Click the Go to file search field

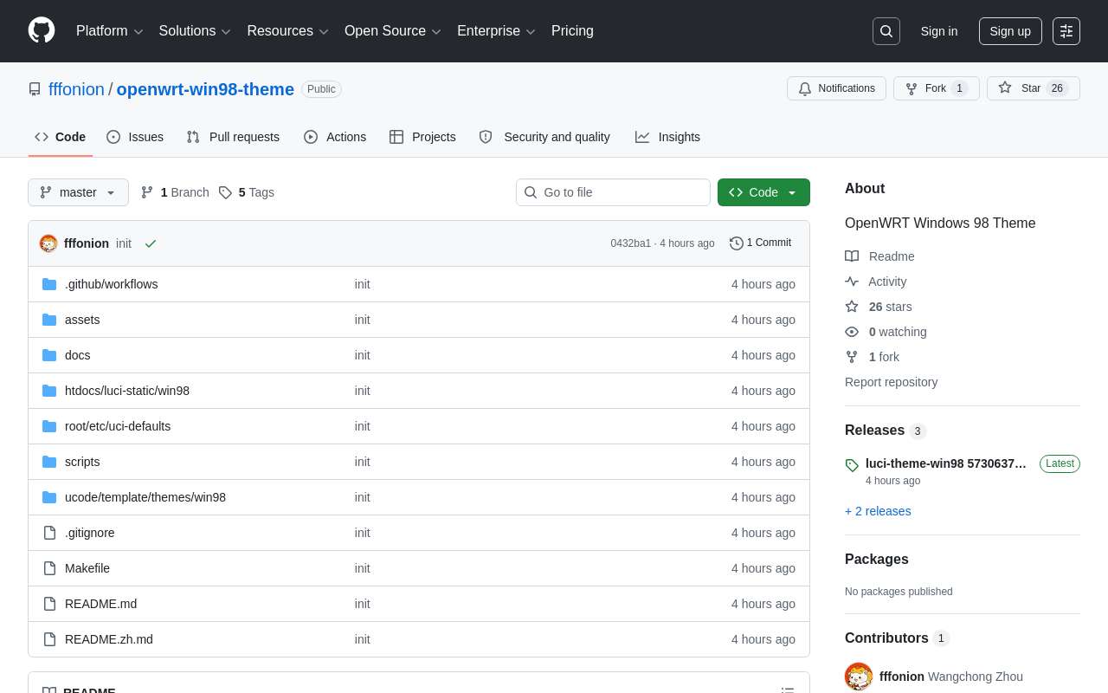[613, 192]
